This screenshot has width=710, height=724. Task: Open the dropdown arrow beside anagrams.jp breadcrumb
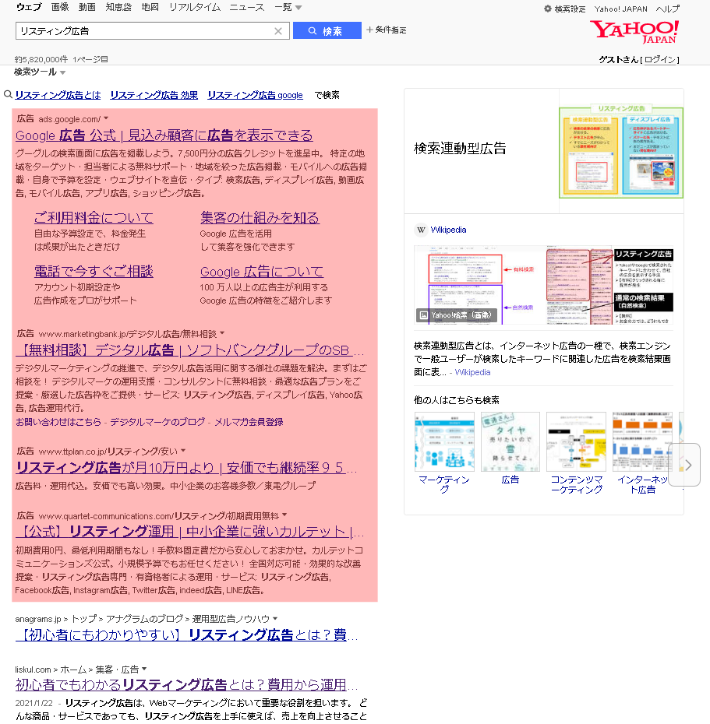tap(275, 618)
